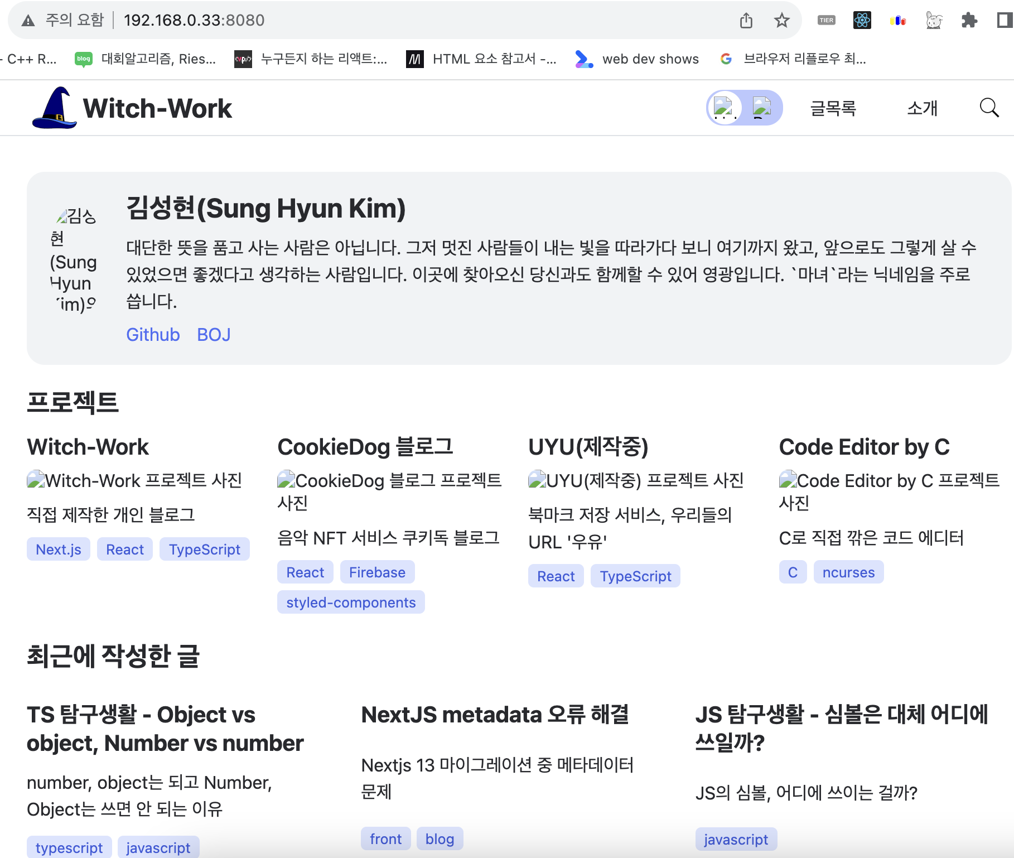
Task: Click the rabbit mascot extension icon
Action: tap(934, 20)
